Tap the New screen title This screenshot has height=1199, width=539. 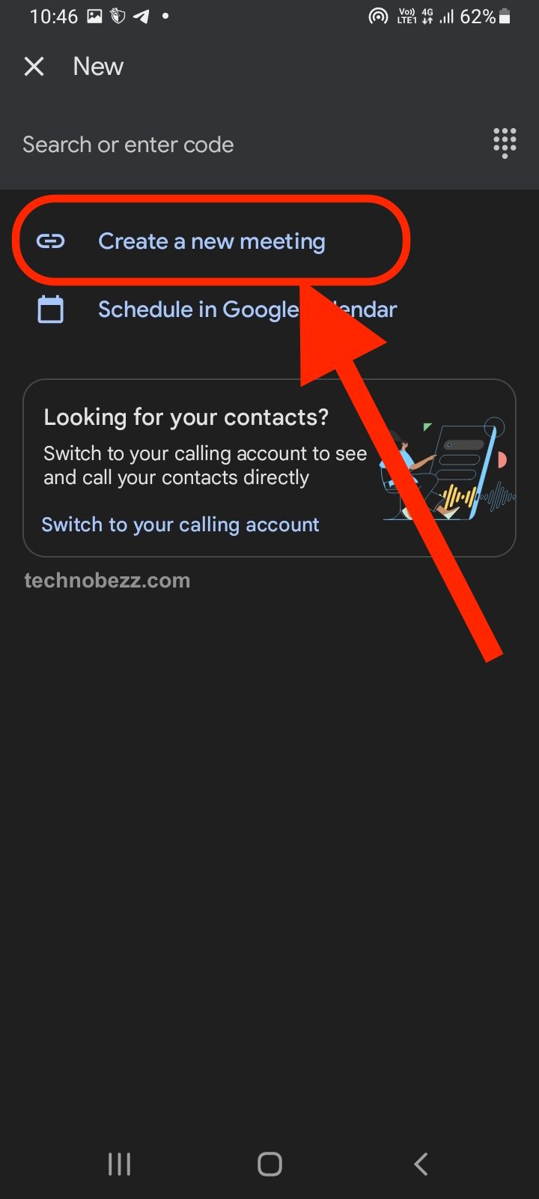pyautogui.click(x=98, y=67)
